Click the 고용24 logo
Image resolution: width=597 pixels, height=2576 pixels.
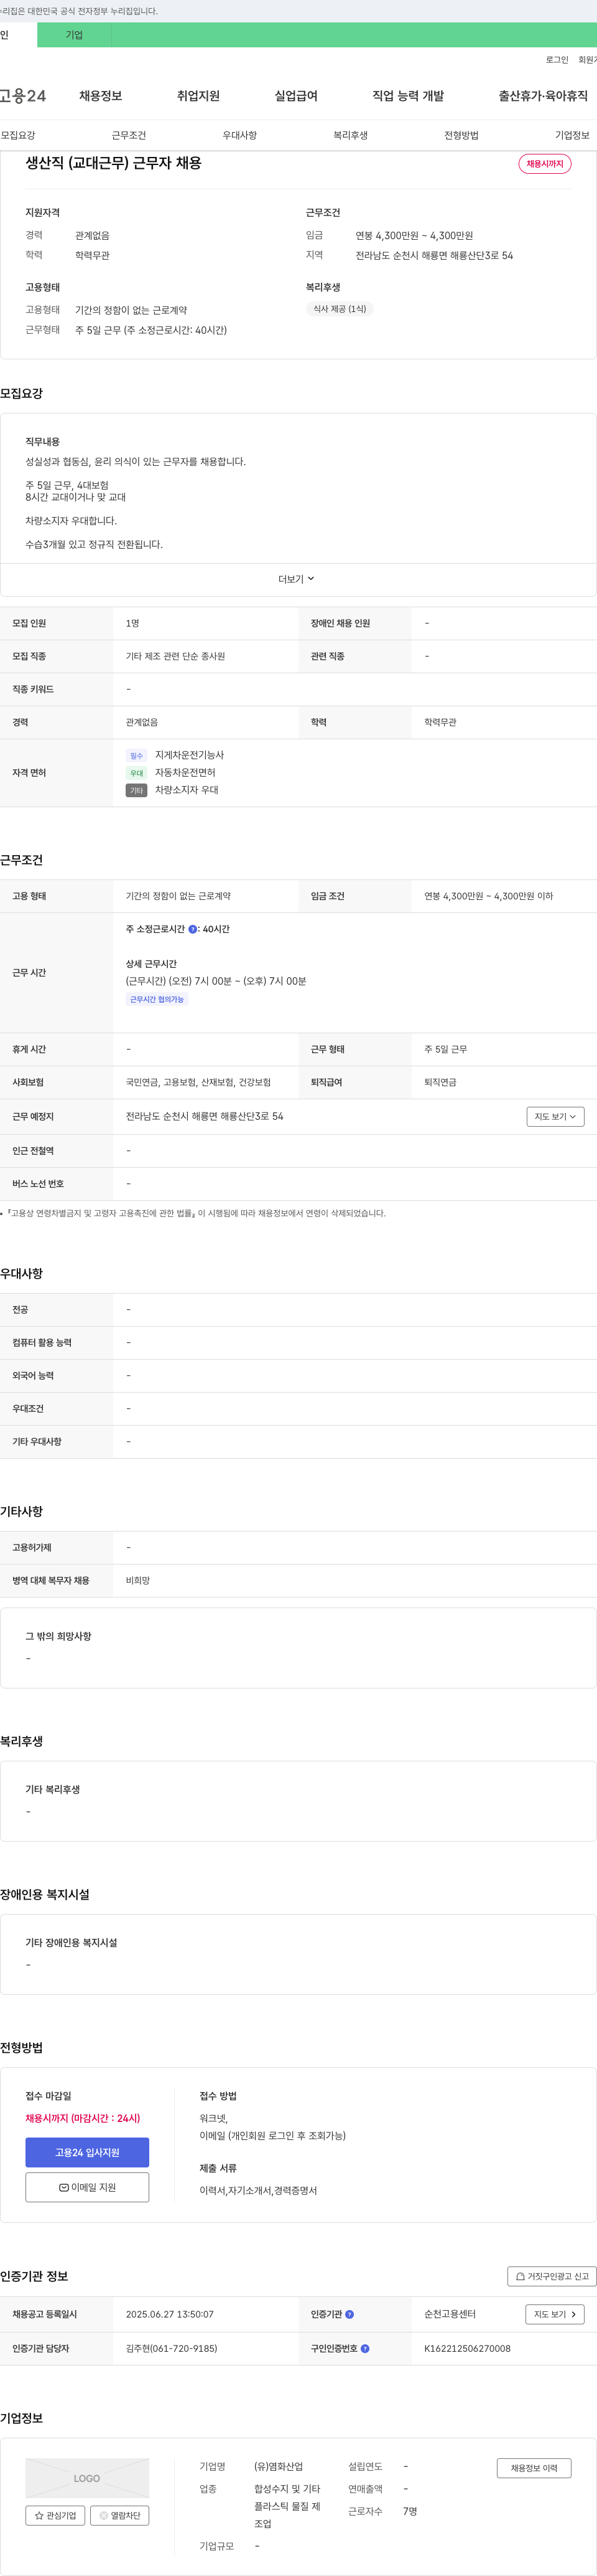coord(23,96)
